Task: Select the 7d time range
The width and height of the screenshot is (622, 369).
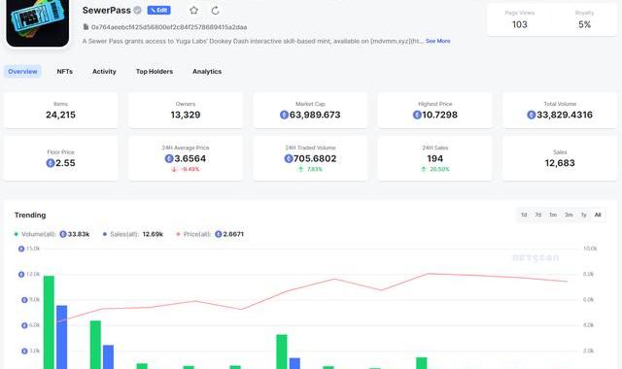Action: click(537, 215)
